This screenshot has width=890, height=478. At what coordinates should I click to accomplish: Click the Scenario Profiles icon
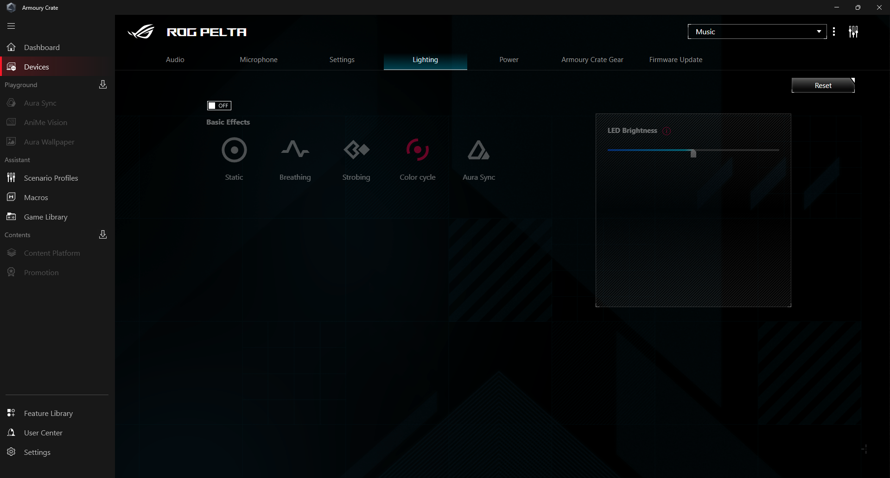point(11,178)
